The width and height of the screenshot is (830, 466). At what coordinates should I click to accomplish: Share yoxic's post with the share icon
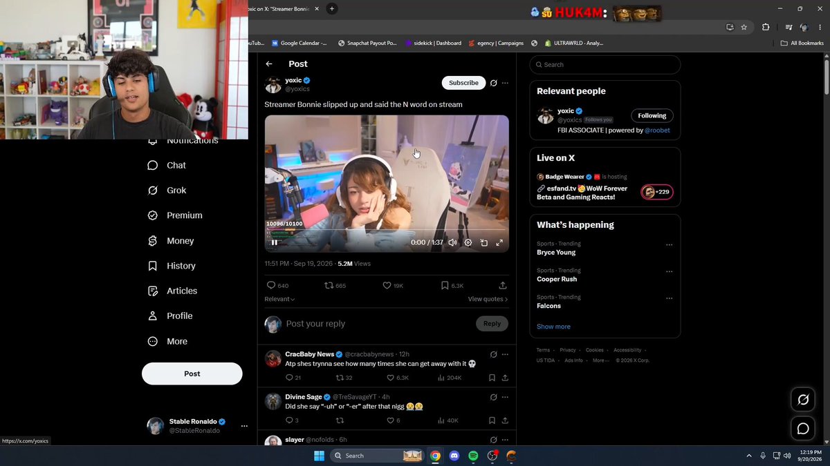(x=503, y=285)
